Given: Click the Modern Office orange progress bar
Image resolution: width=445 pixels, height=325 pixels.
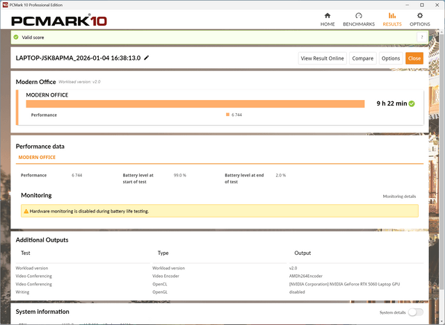Looking at the screenshot, I should pyautogui.click(x=195, y=103).
